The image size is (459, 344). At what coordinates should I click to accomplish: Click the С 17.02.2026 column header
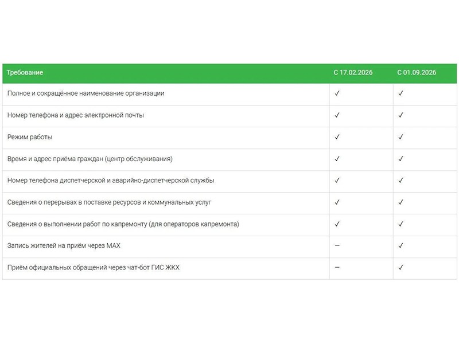coord(353,73)
